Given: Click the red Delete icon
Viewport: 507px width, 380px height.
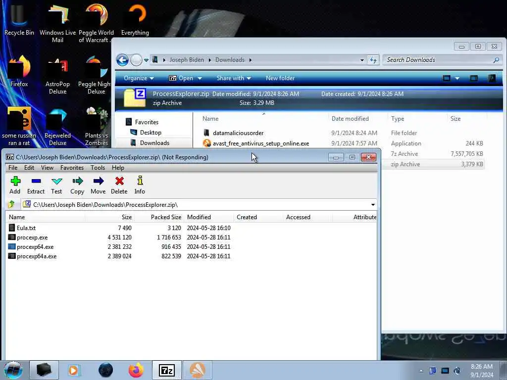Looking at the screenshot, I should pyautogui.click(x=119, y=185).
